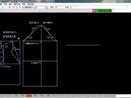Click the icon left of the mode dropdown
This screenshot has width=131, height=98.
point(23,7)
